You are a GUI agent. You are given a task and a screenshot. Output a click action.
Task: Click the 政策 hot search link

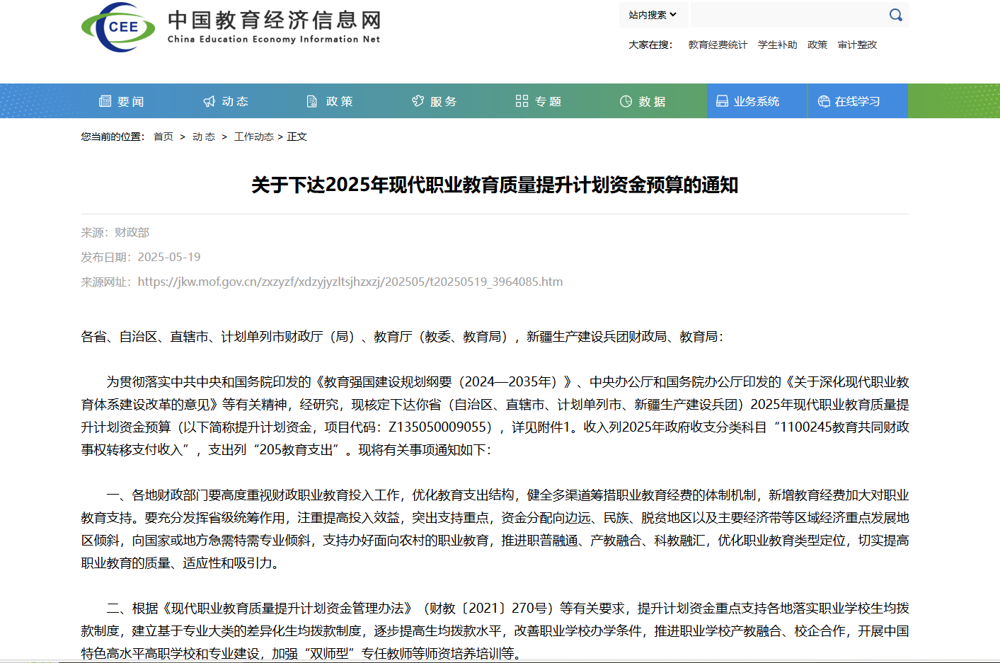pos(817,45)
